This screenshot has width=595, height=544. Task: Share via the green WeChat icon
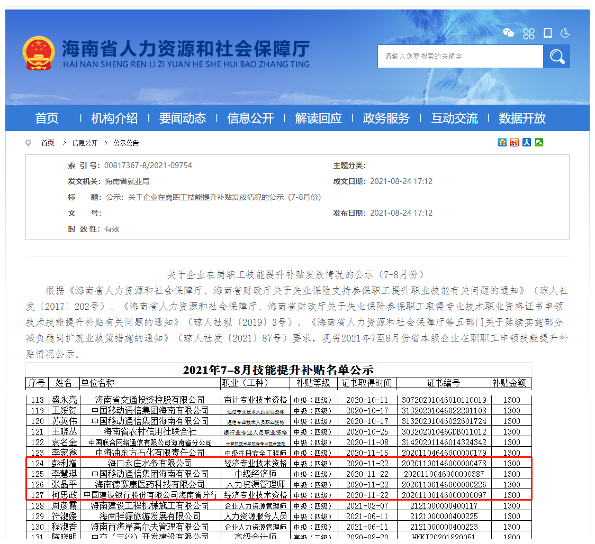538,142
